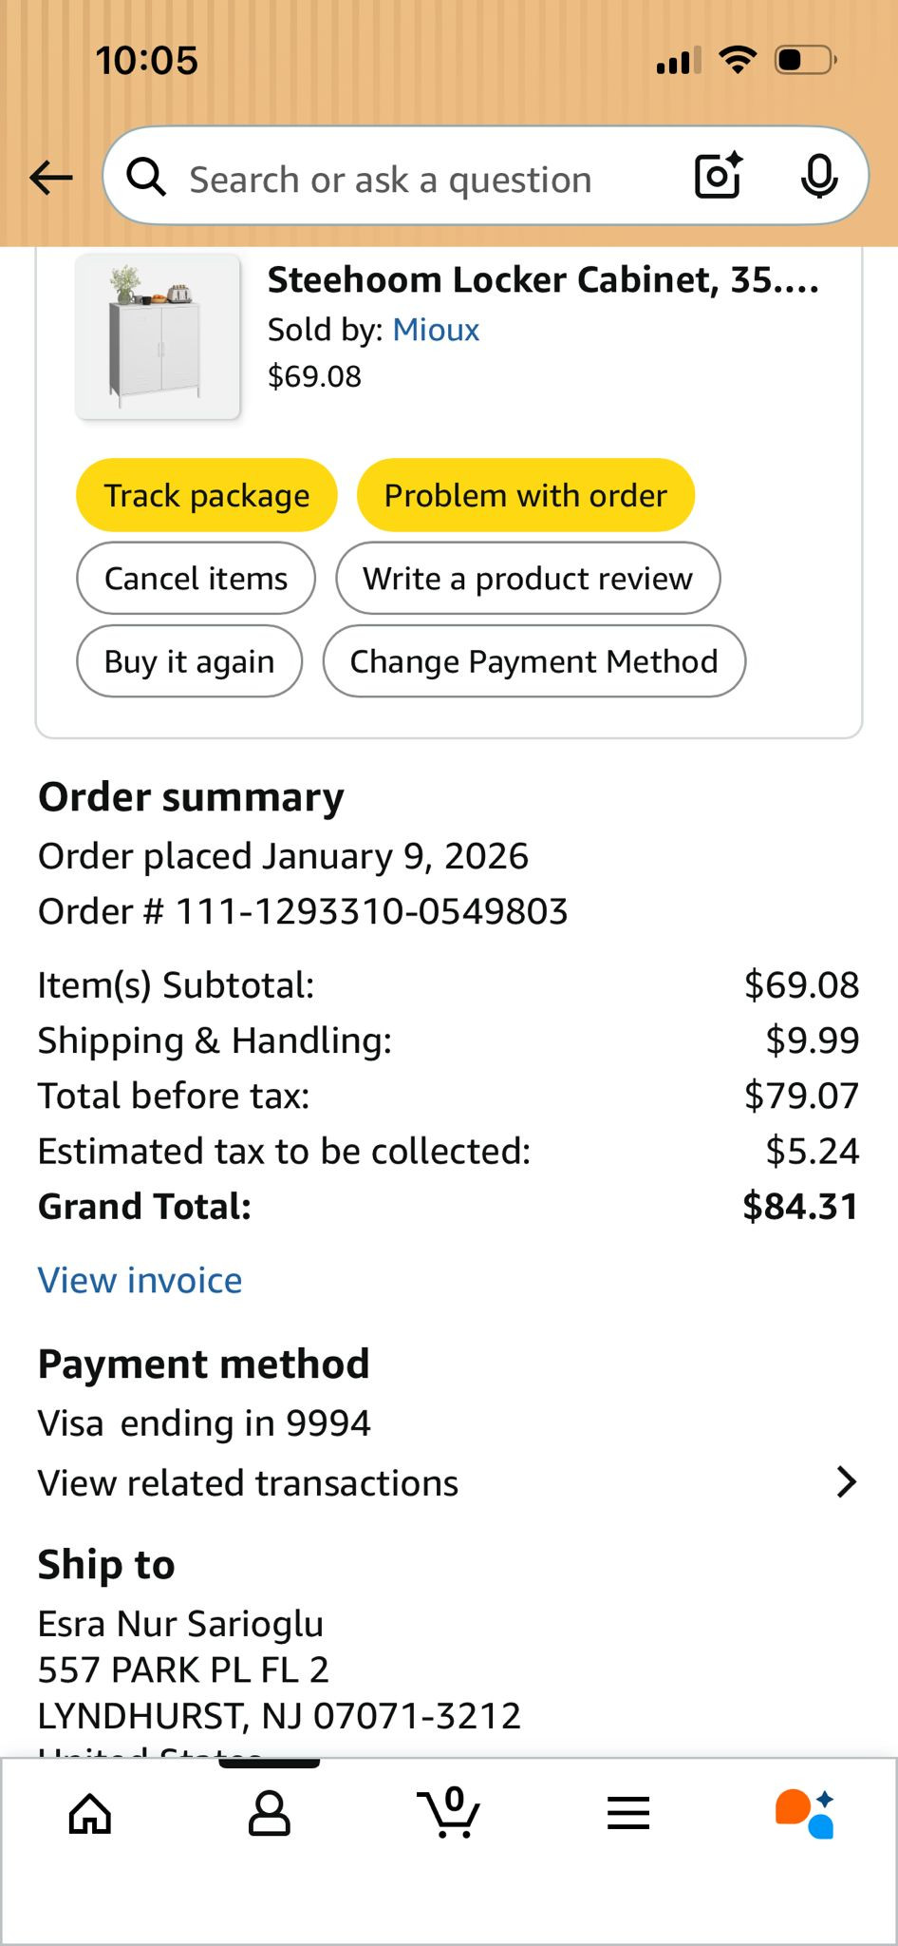Viewport: 898px width, 1946px height.
Task: Go to the Home tab
Action: coord(90,1814)
